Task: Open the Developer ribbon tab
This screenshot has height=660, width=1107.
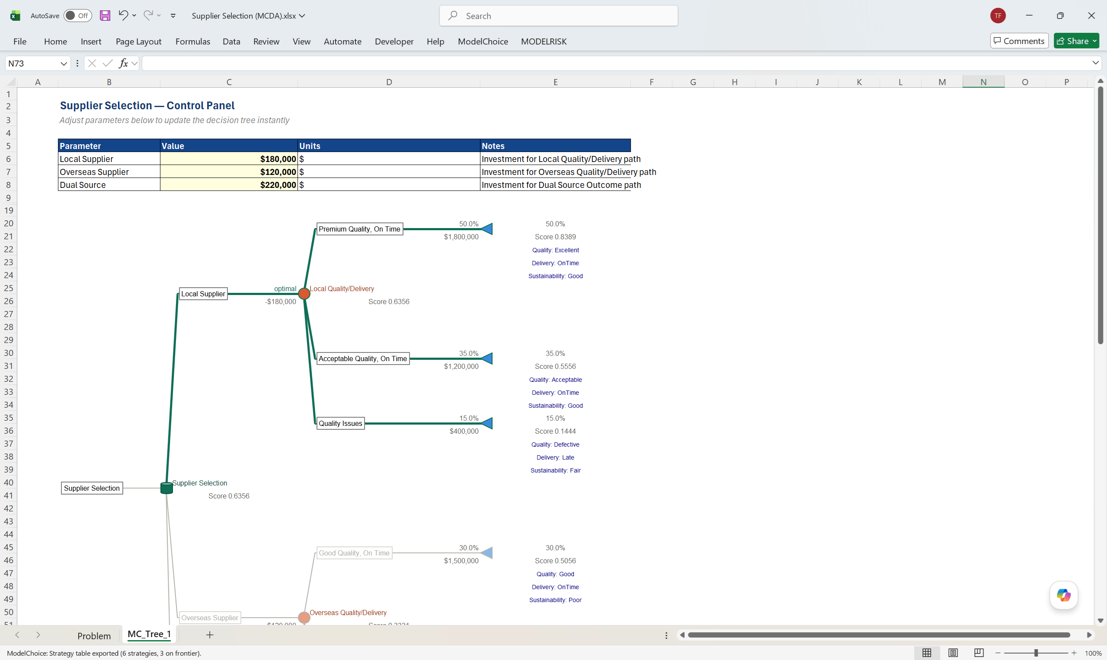Action: [x=394, y=41]
